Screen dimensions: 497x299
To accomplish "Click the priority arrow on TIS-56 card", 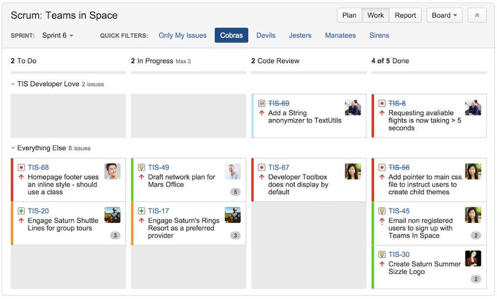I will coord(382,177).
